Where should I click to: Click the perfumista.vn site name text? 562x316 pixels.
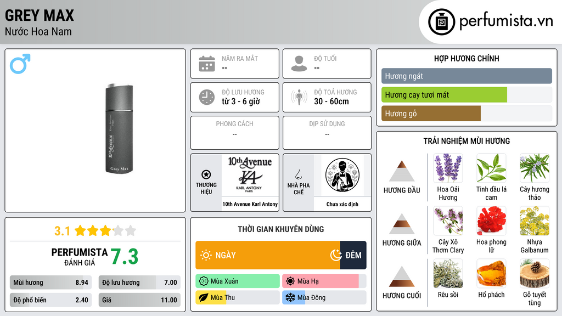coord(506,21)
